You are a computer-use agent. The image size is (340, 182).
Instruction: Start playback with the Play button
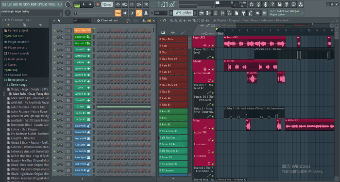coord(84,4)
